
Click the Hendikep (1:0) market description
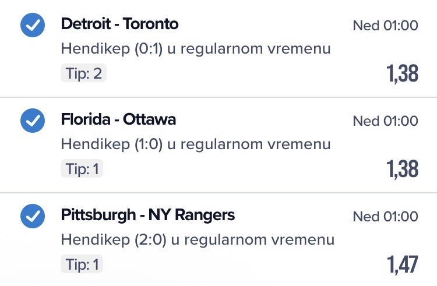196,144
